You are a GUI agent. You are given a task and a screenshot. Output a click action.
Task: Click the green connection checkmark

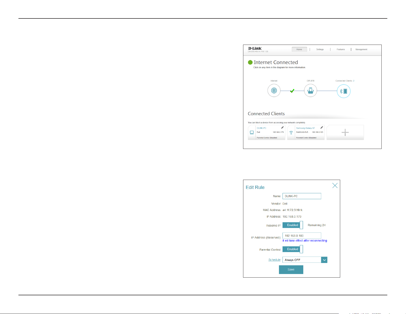(x=292, y=91)
